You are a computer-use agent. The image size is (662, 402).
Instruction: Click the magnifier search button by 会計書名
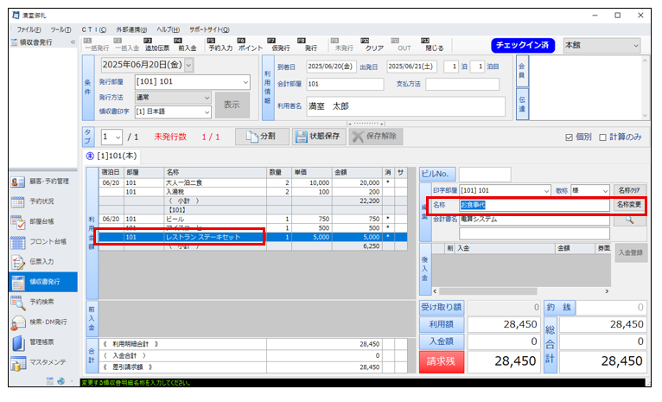628,220
